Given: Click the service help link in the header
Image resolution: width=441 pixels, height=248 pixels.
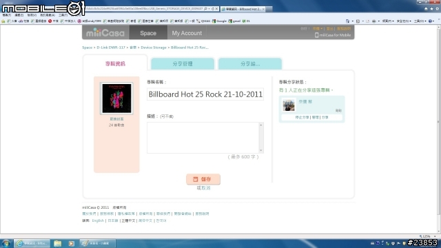Looking at the screenshot, I should tap(344, 28).
